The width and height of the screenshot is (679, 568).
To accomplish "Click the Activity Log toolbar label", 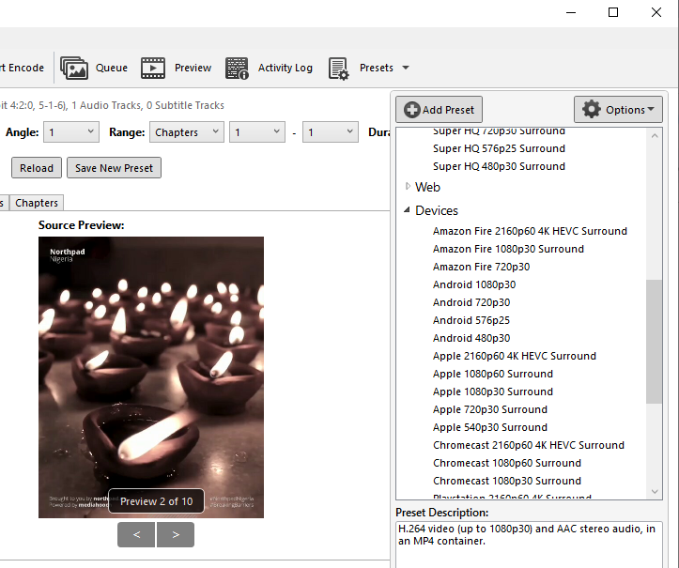I will click(285, 68).
